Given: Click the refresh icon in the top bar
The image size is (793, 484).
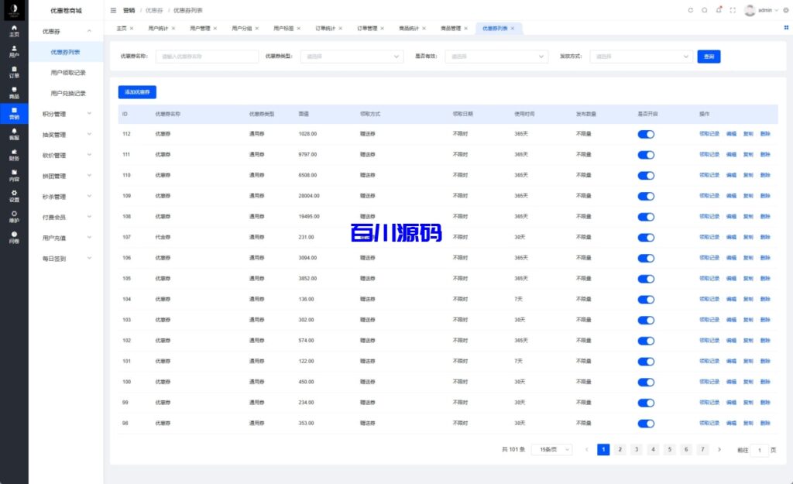Looking at the screenshot, I should pyautogui.click(x=690, y=10).
